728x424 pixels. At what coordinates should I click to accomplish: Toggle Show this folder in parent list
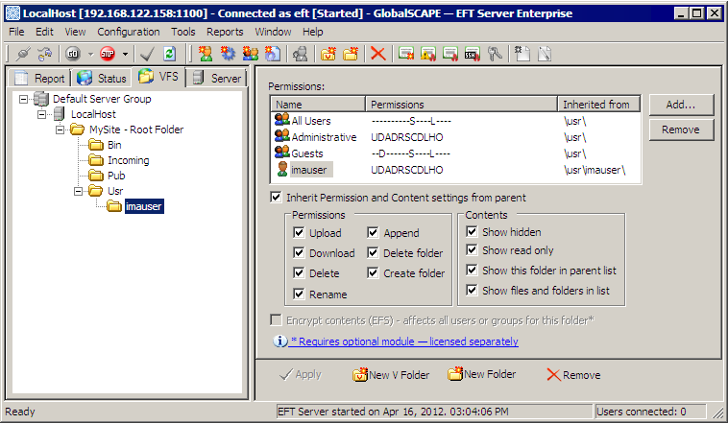click(x=472, y=270)
